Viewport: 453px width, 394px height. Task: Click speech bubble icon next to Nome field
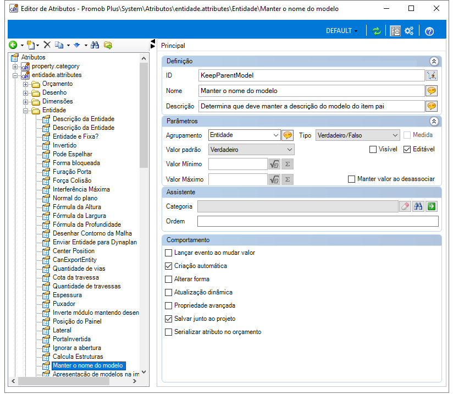point(432,91)
